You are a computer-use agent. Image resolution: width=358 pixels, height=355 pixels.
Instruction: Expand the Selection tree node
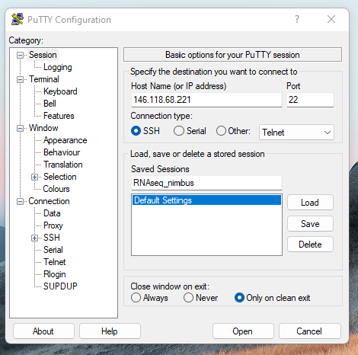(x=34, y=177)
